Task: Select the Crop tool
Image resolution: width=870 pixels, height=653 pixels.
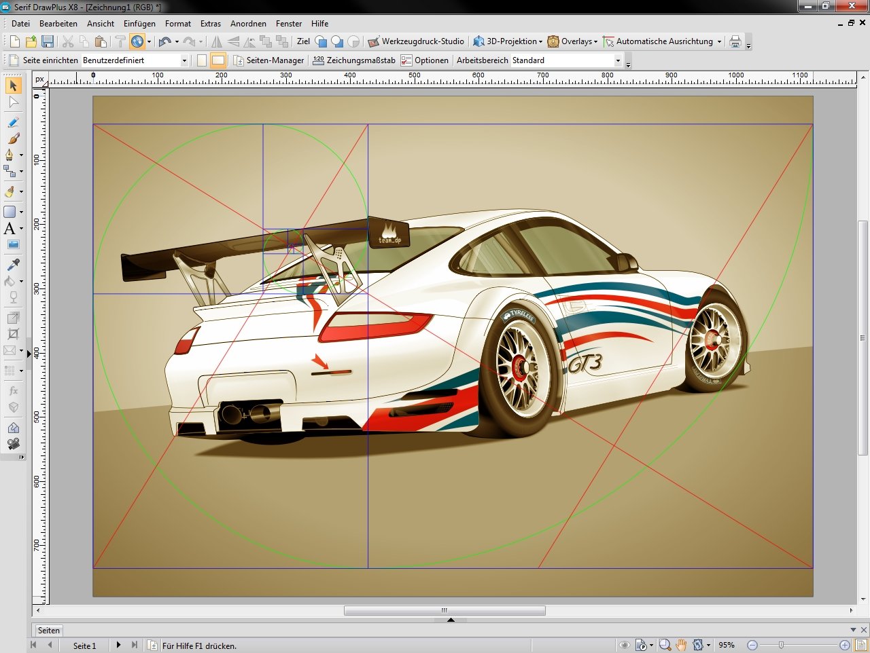Action: [x=13, y=334]
